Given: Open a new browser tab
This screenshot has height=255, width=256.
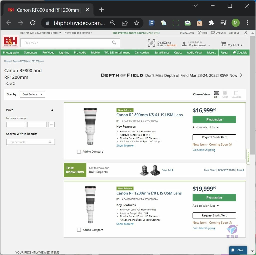Looking at the screenshot, I should [x=101, y=10].
